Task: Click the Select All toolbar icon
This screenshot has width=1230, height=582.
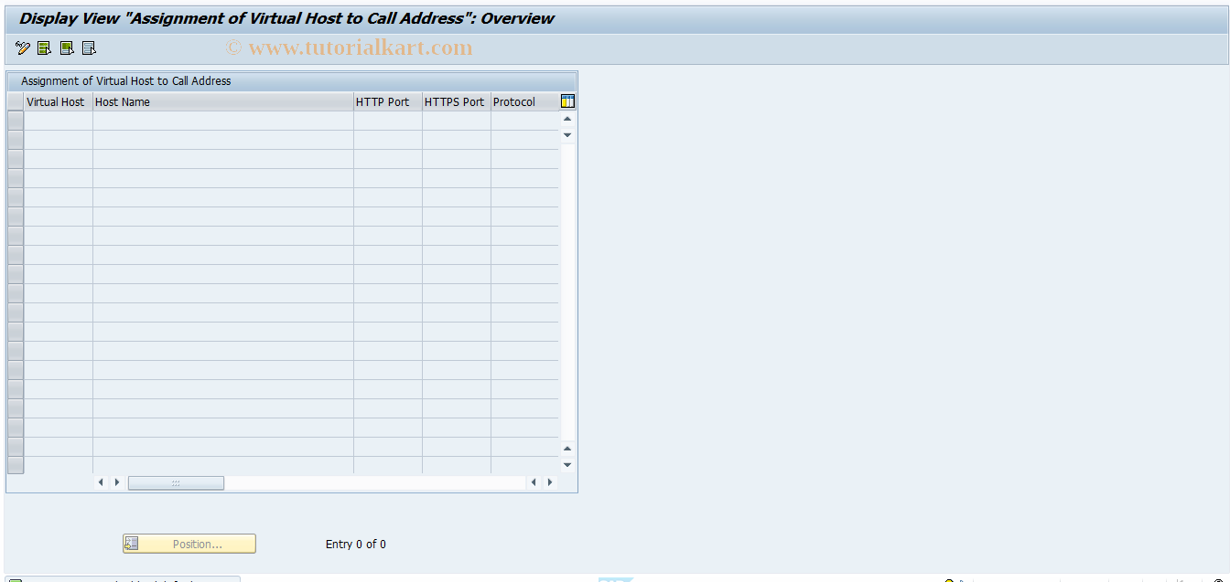Action: coord(44,48)
